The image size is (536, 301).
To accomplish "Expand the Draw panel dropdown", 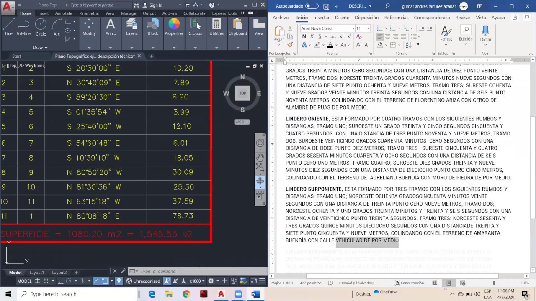I will (40, 48).
